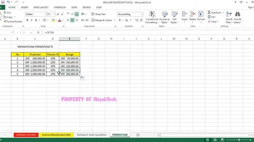
Task: Undo the last action
Action: (x=8, y=2)
